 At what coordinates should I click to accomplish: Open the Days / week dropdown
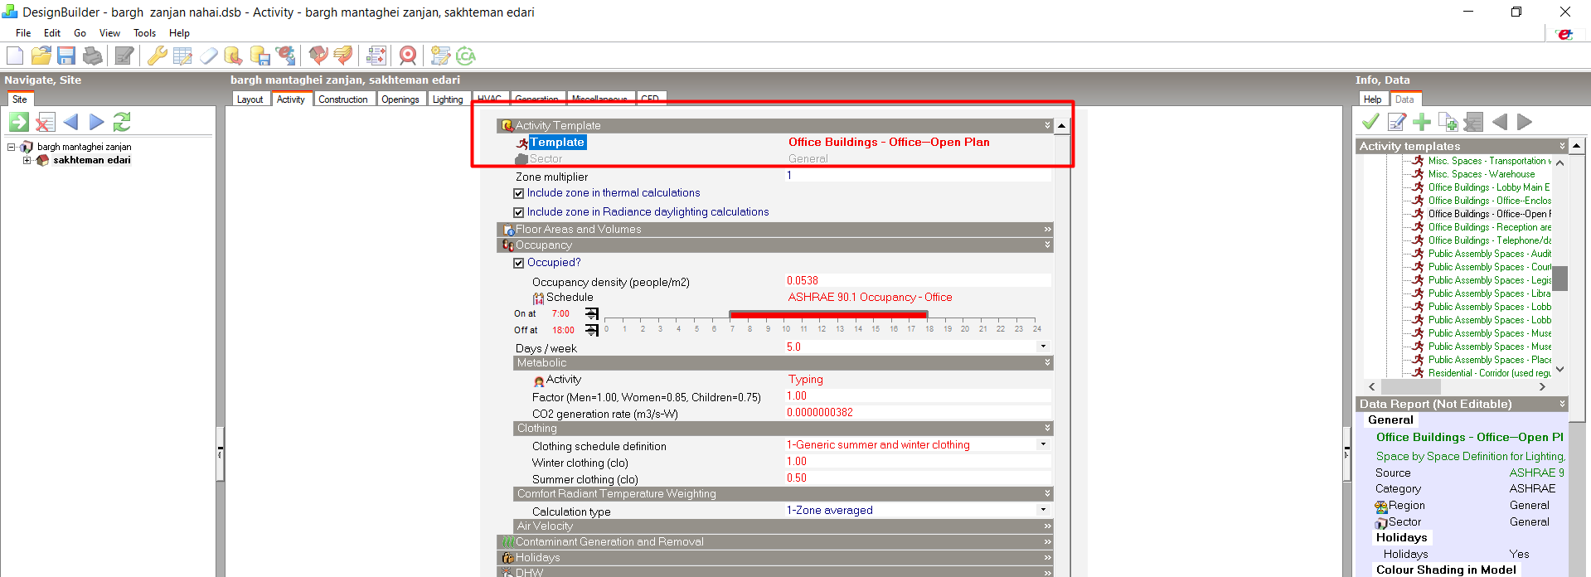click(1043, 347)
